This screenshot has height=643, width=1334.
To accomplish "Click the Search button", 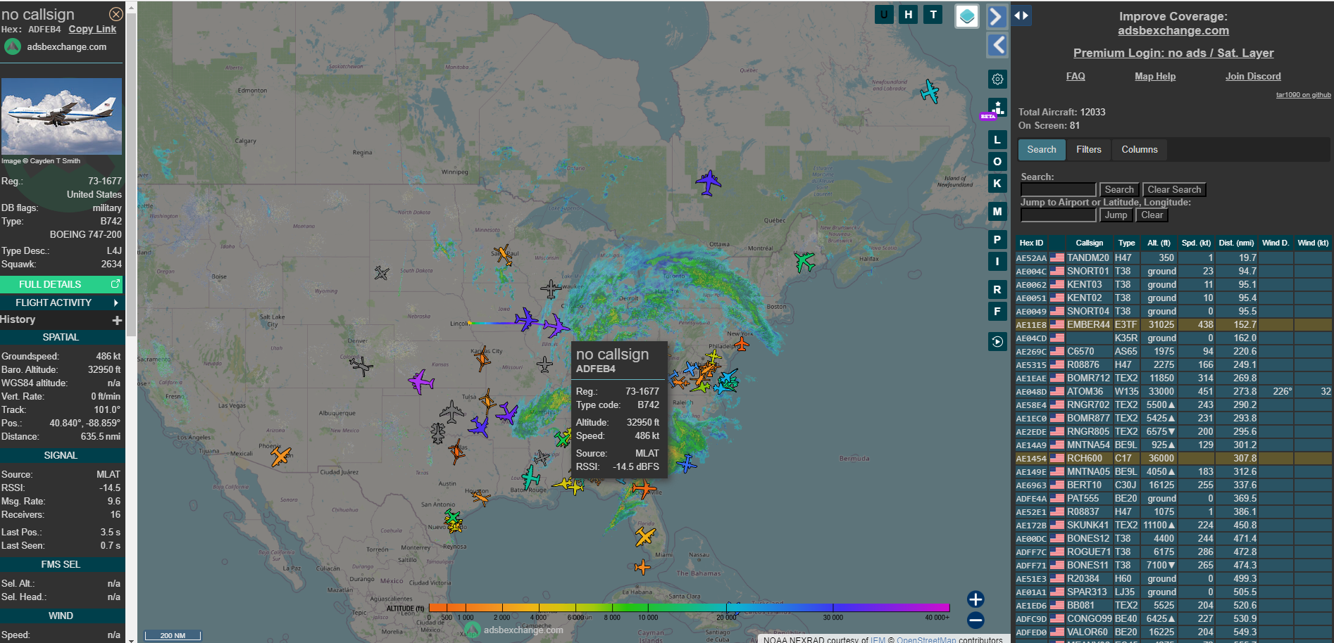I will pyautogui.click(x=1119, y=189).
